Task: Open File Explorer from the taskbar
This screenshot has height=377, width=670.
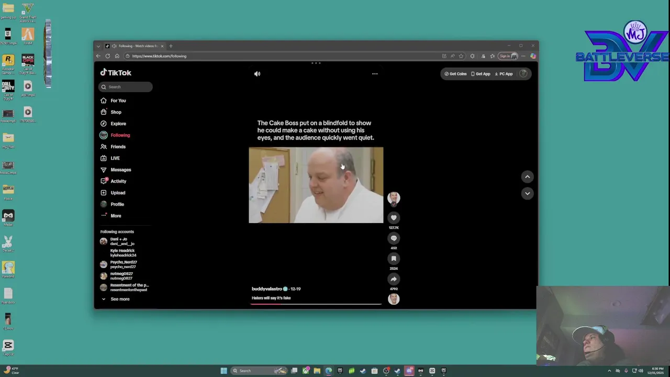Action: coord(317,371)
